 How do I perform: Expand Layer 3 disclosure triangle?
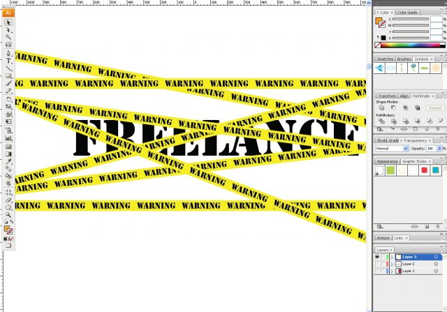pyautogui.click(x=393, y=257)
